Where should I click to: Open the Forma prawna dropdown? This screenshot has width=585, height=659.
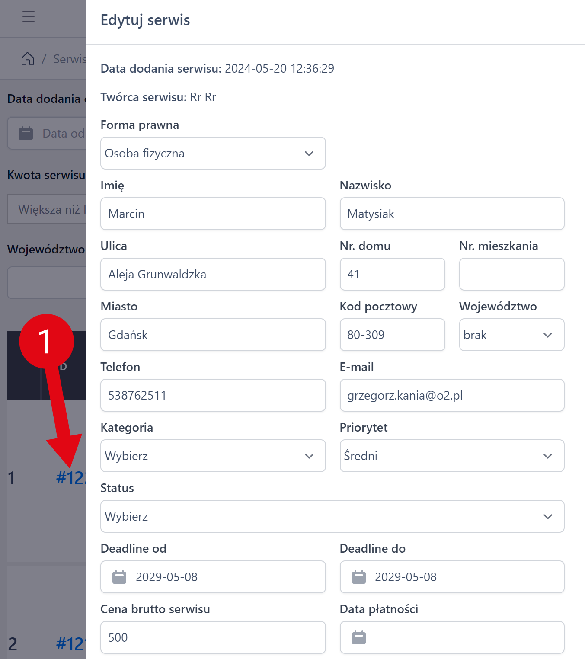click(x=213, y=153)
